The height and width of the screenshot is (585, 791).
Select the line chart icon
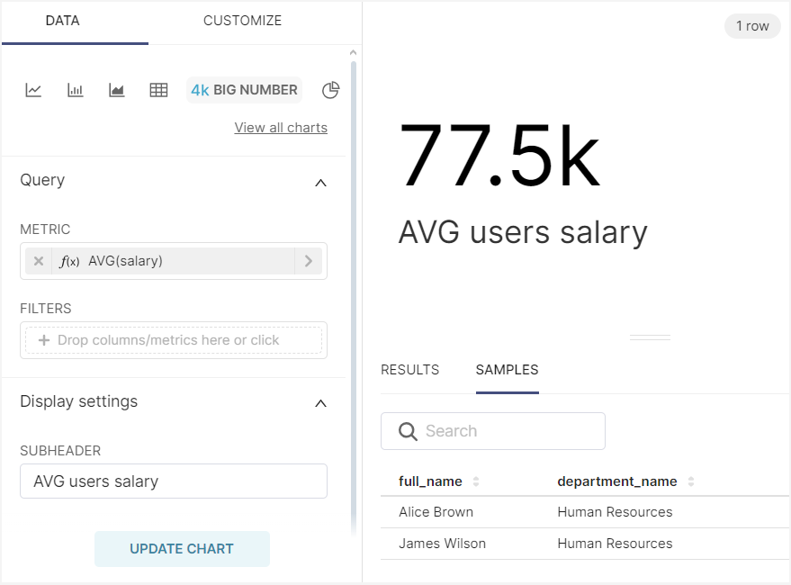click(x=33, y=90)
